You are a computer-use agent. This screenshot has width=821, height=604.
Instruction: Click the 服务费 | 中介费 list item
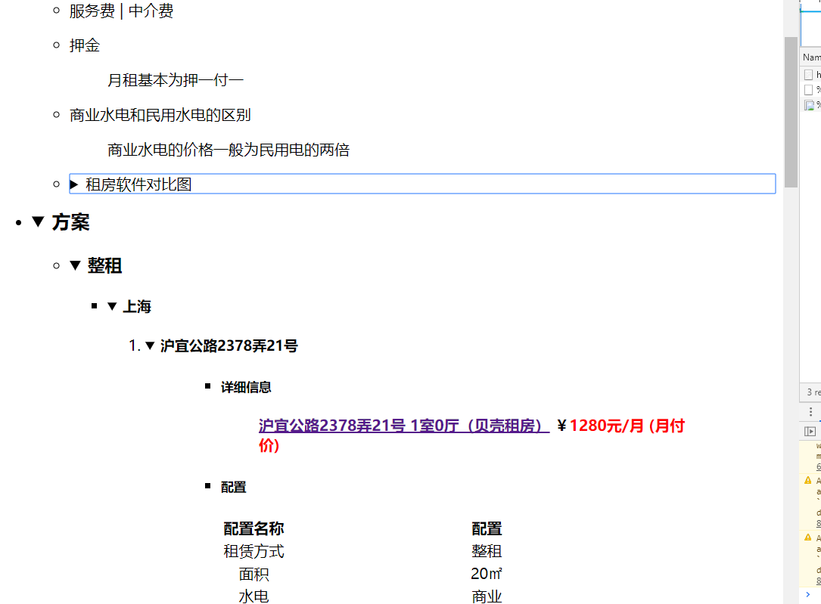pyautogui.click(x=122, y=11)
